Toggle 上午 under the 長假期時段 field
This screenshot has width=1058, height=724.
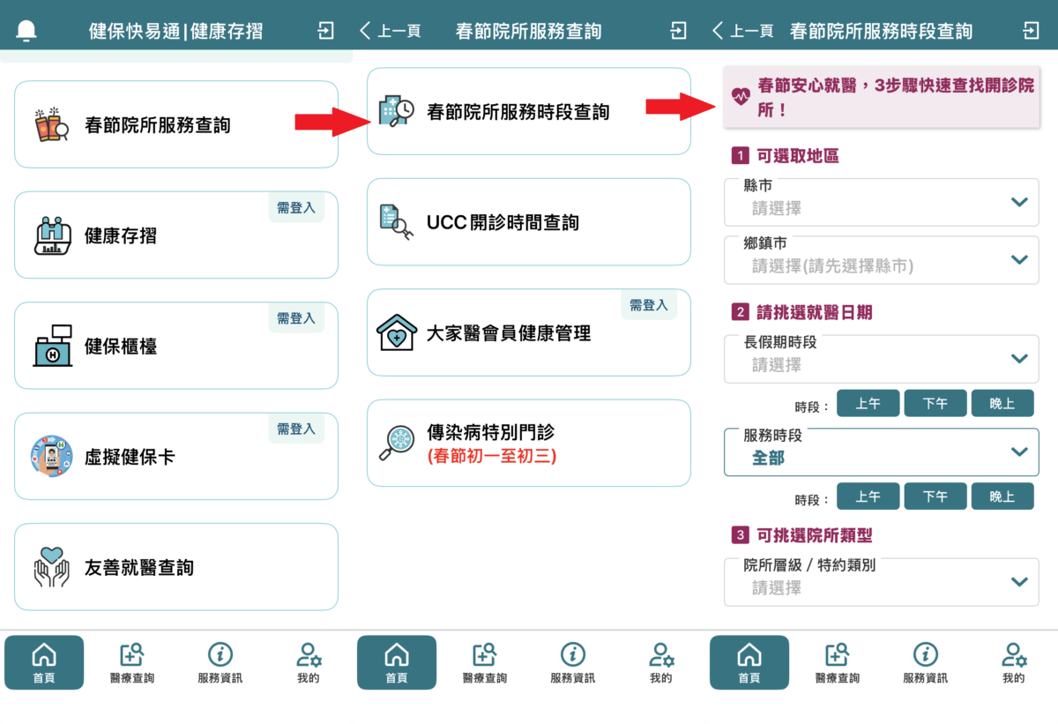click(868, 404)
